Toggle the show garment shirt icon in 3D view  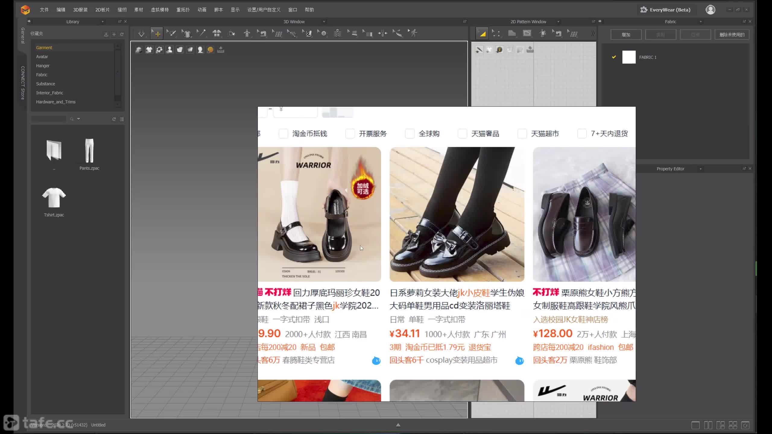[x=149, y=50]
